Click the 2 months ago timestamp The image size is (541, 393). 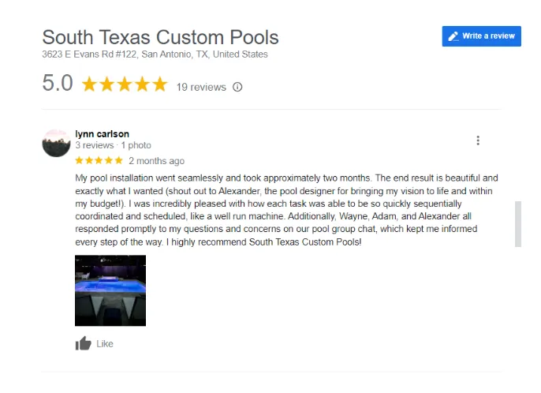coord(157,161)
